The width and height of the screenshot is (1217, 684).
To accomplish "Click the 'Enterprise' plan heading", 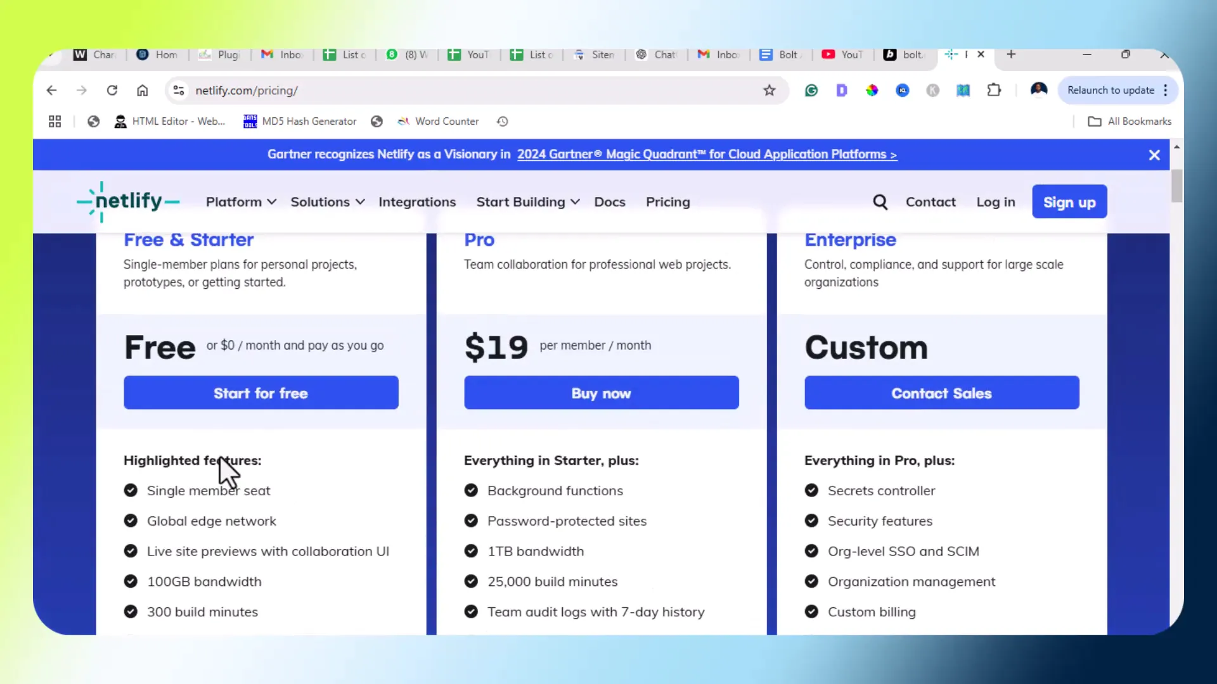I will (851, 240).
